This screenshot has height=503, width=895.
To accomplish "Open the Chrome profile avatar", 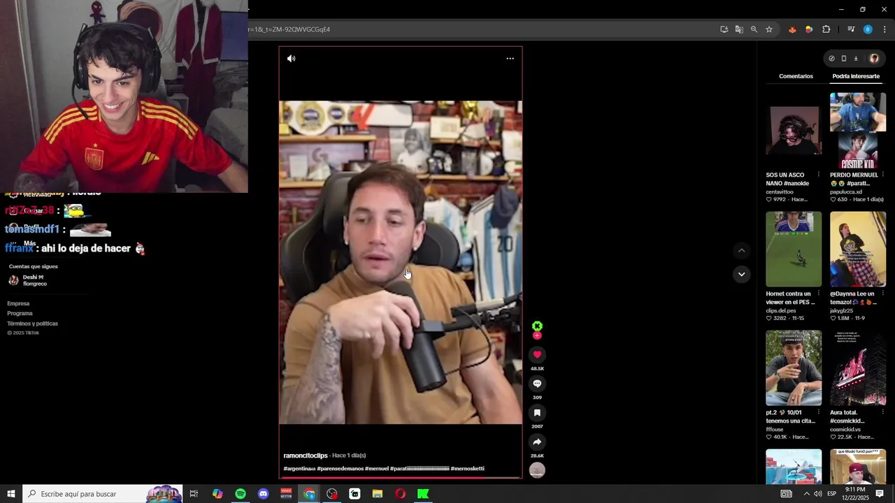I will point(868,29).
